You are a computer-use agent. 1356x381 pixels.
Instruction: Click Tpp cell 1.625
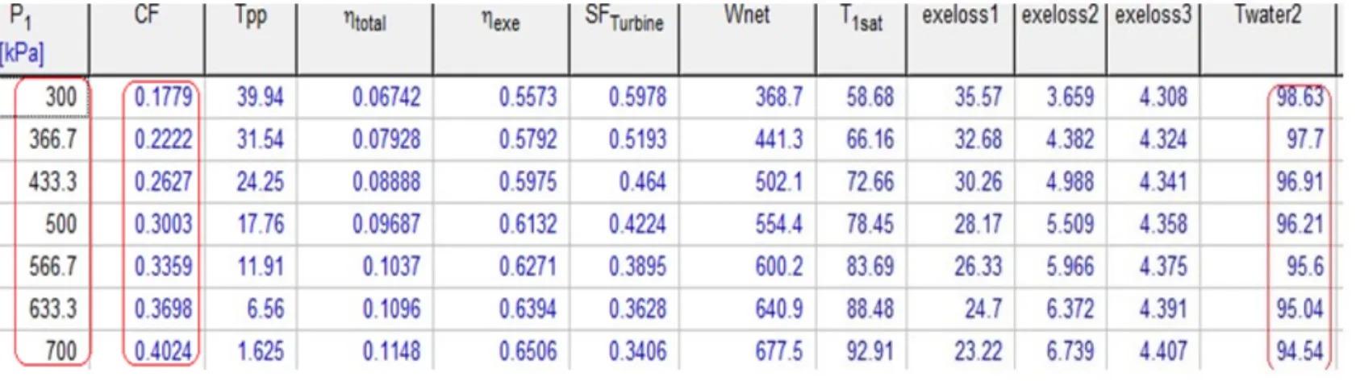click(x=251, y=350)
